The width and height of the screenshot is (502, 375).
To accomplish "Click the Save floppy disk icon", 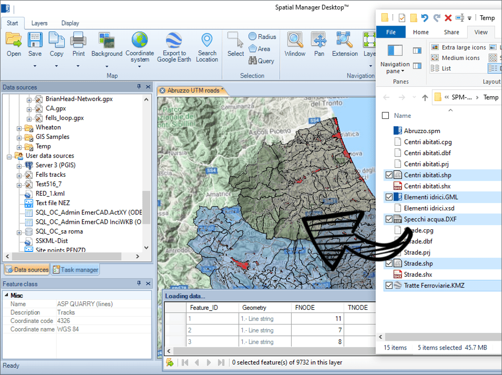I will click(35, 40).
